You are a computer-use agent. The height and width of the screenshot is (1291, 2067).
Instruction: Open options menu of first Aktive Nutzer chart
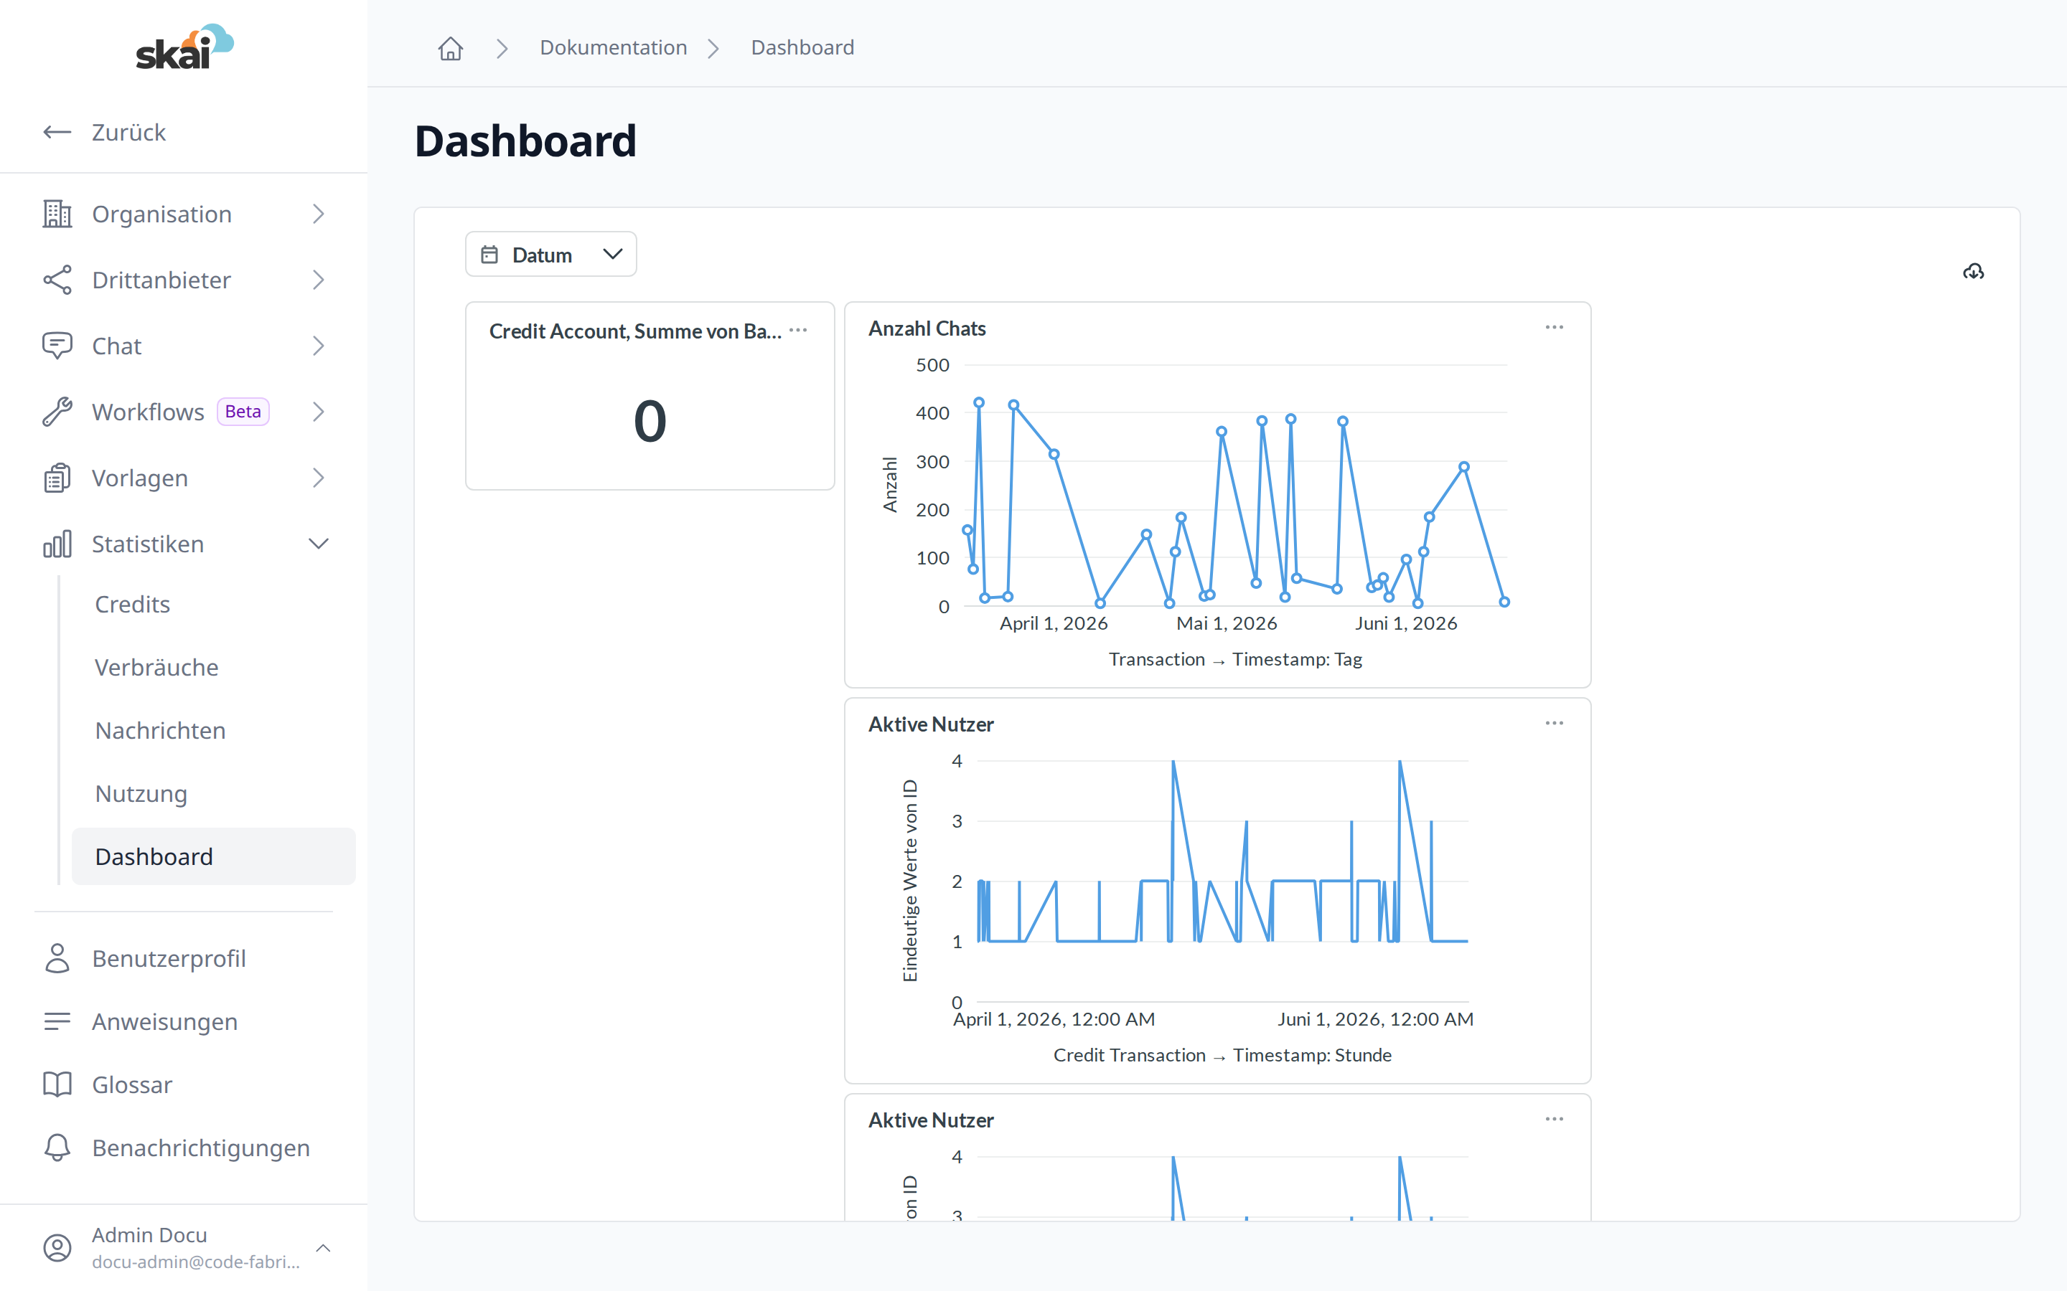coord(1555,723)
